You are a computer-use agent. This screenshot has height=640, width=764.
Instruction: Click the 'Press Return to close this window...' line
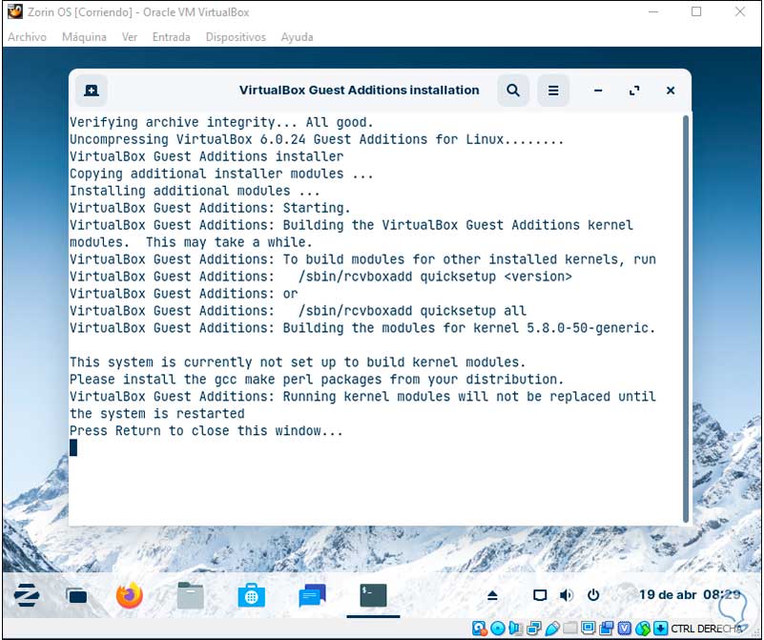[x=206, y=430]
